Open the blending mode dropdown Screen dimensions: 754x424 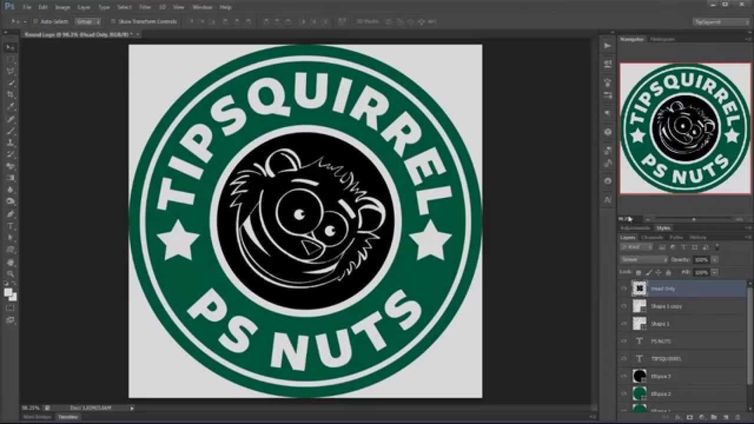pos(644,260)
